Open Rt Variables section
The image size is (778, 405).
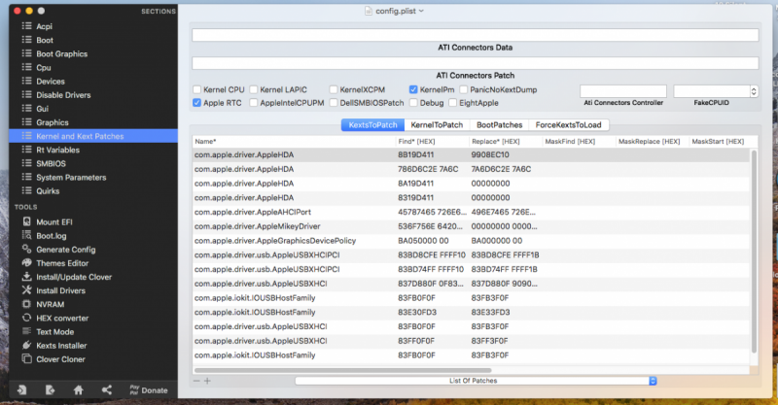point(57,150)
